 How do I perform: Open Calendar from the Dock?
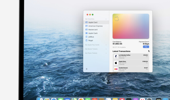point(95,99)
